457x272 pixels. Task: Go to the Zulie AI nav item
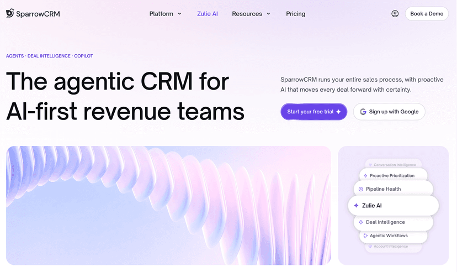(x=207, y=14)
